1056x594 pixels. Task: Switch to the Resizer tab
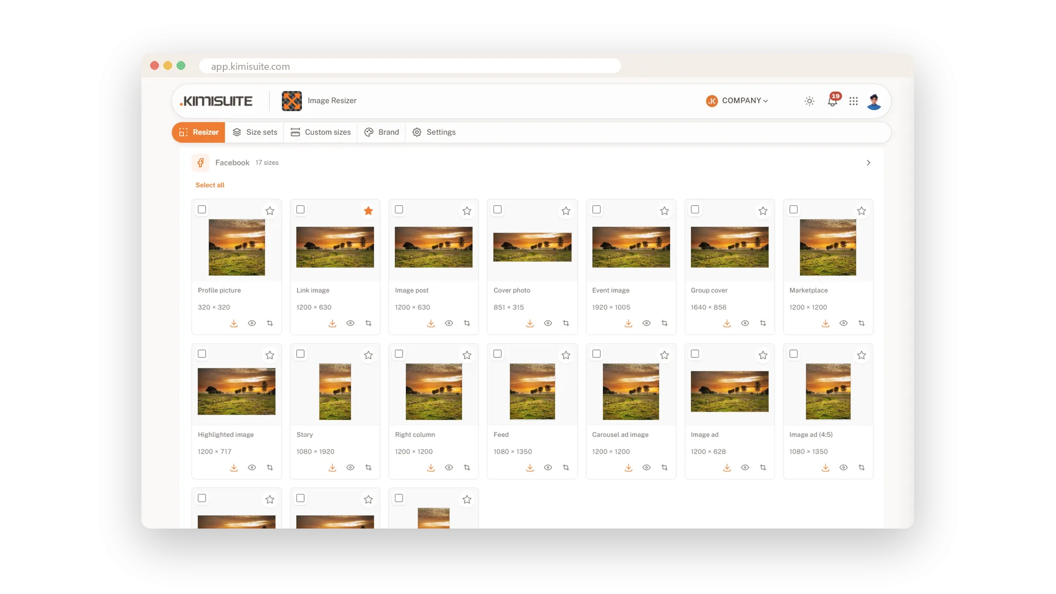(199, 132)
